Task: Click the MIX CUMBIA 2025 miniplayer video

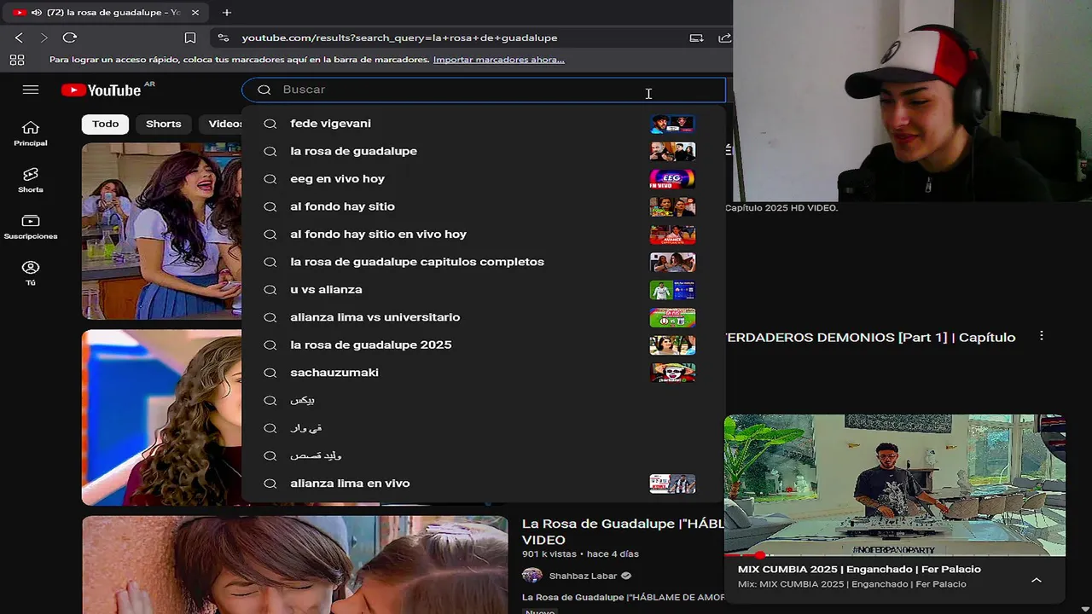Action: coord(895,484)
